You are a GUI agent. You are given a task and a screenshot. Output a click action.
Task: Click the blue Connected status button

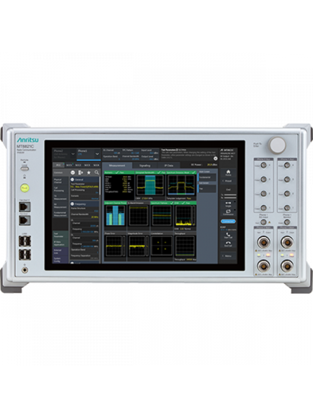coord(228,221)
